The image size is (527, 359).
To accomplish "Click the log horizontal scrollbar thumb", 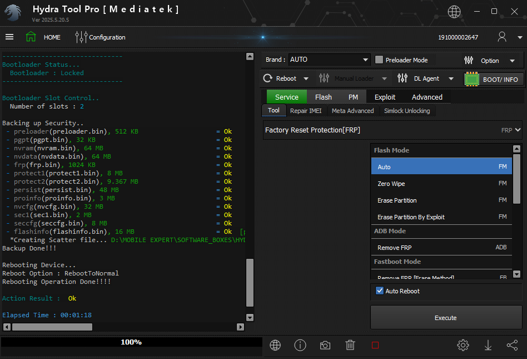I will point(52,327).
